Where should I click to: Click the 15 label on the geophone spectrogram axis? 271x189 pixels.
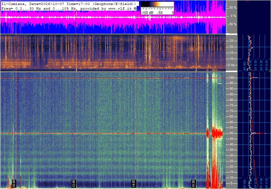(x=231, y=53)
